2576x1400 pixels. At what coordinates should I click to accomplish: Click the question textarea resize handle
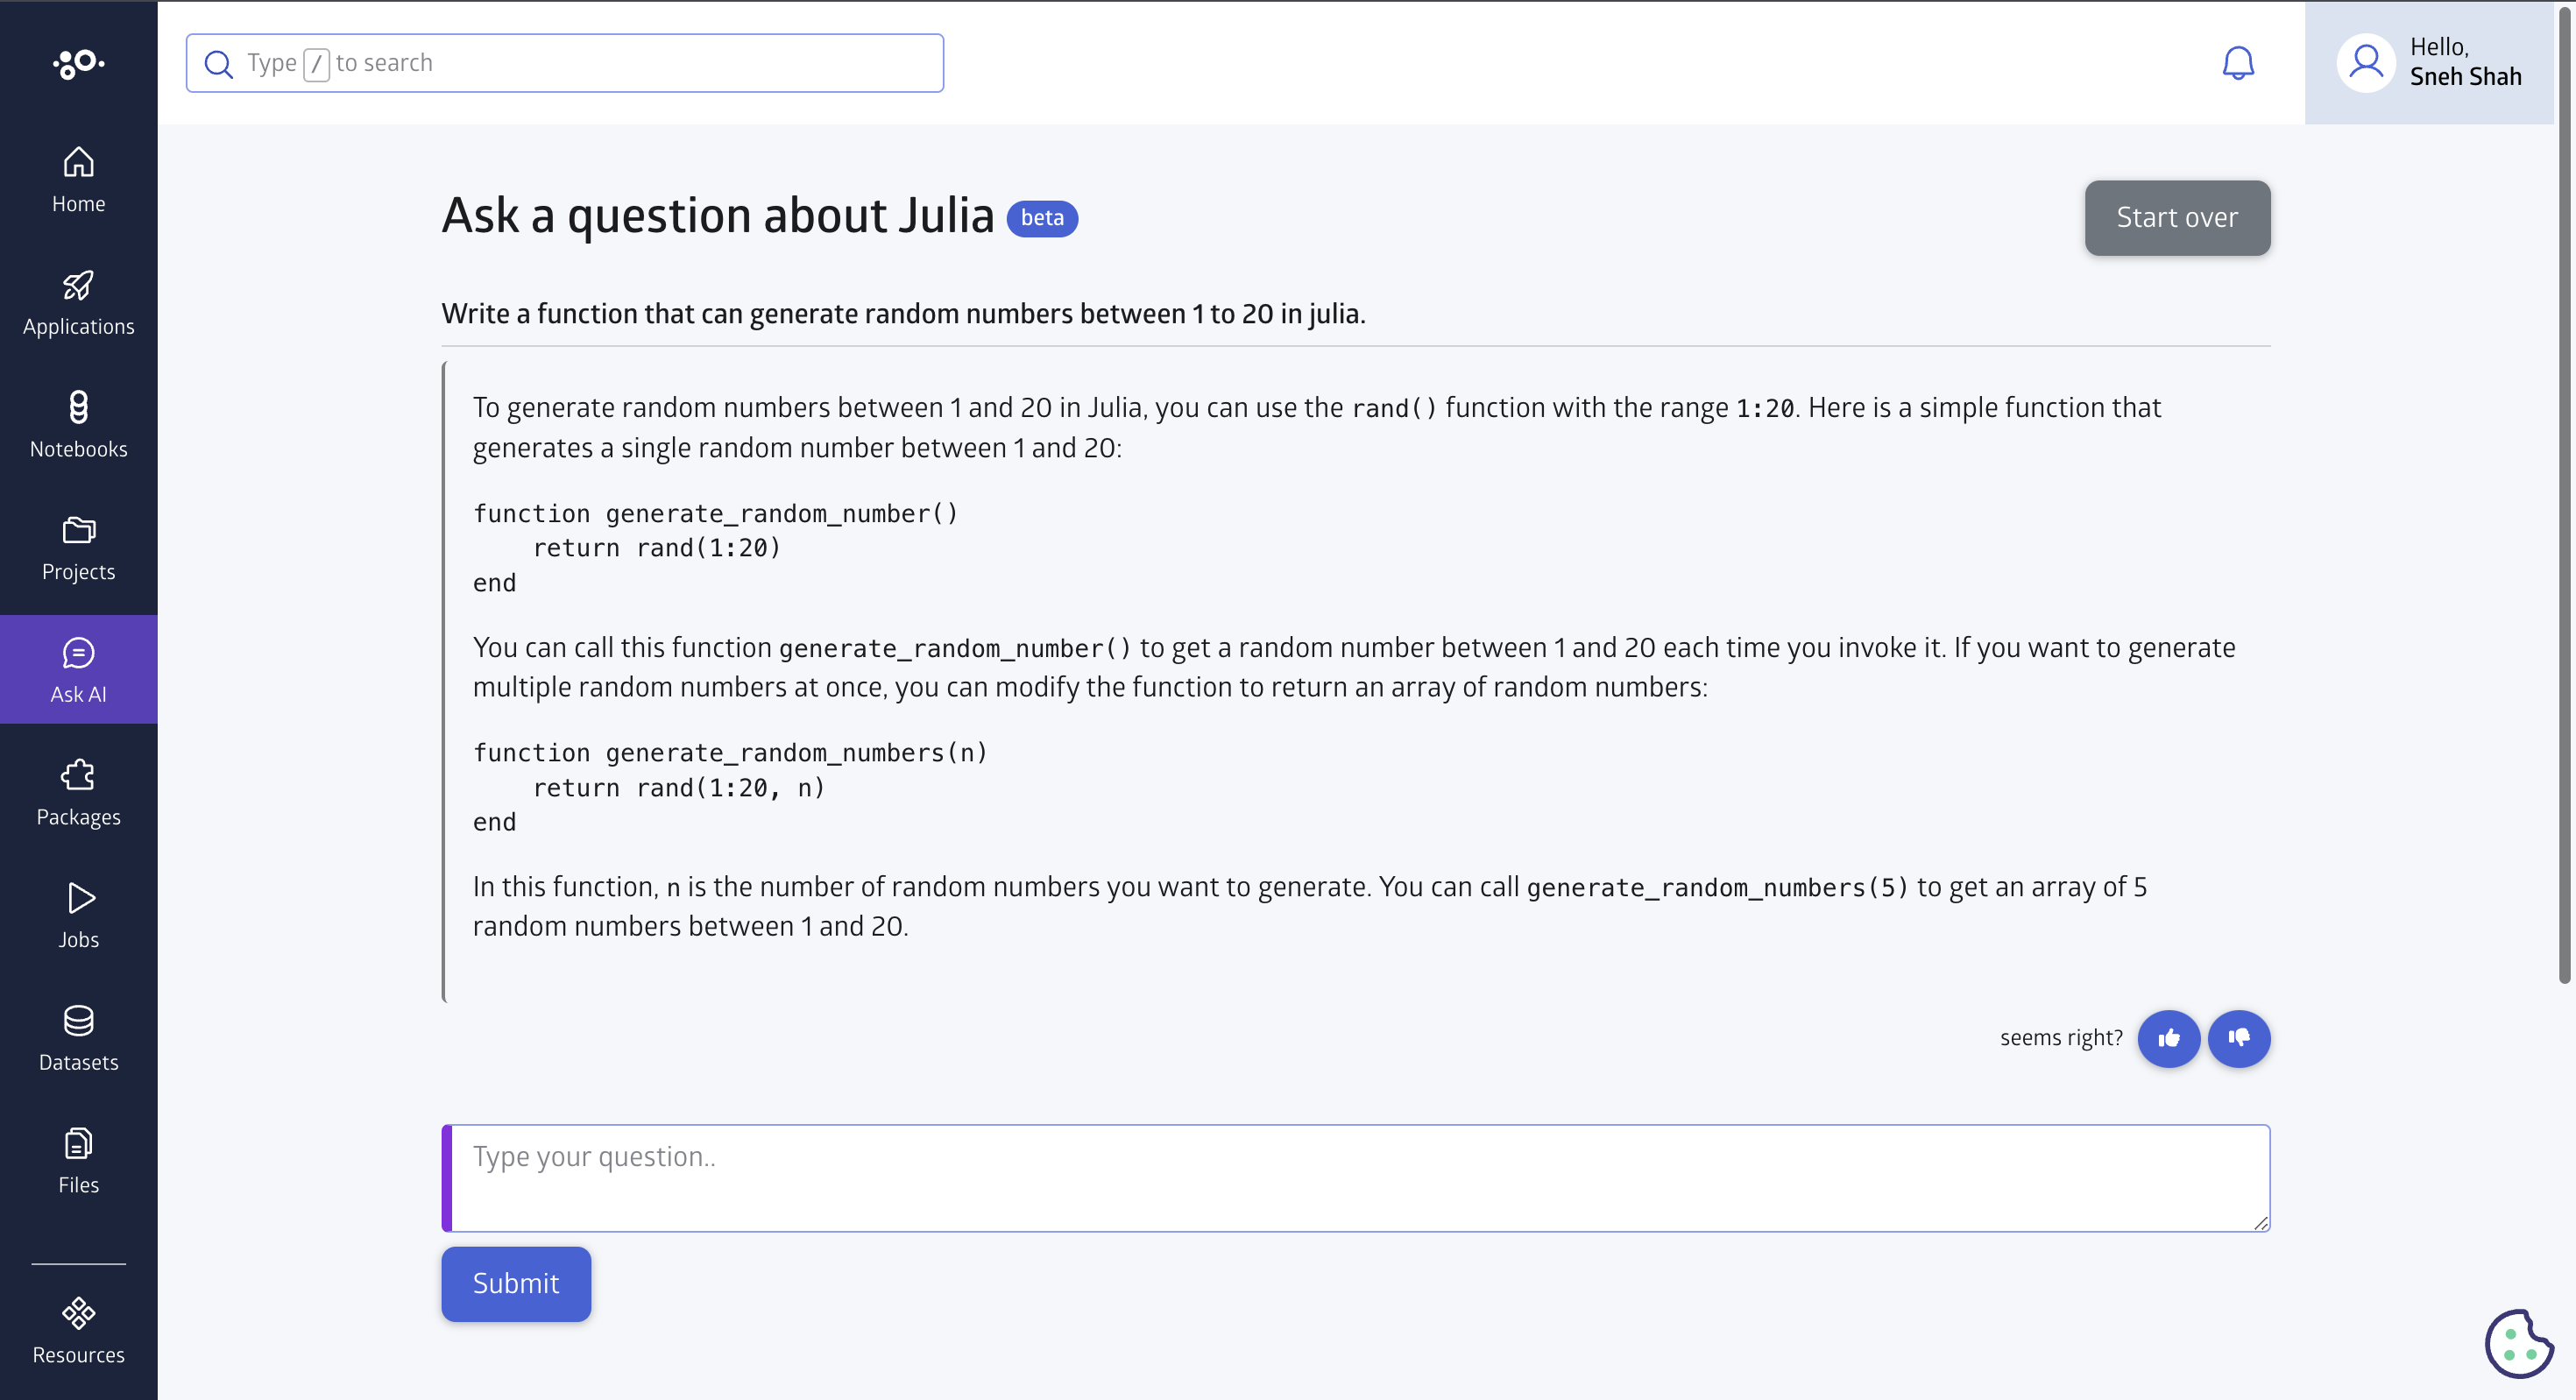(x=2261, y=1223)
